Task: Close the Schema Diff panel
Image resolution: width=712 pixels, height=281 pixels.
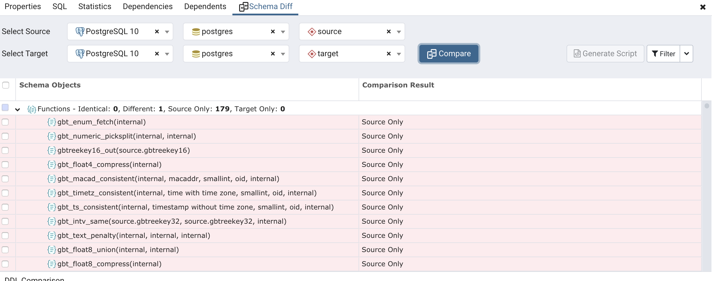Action: 703,7
